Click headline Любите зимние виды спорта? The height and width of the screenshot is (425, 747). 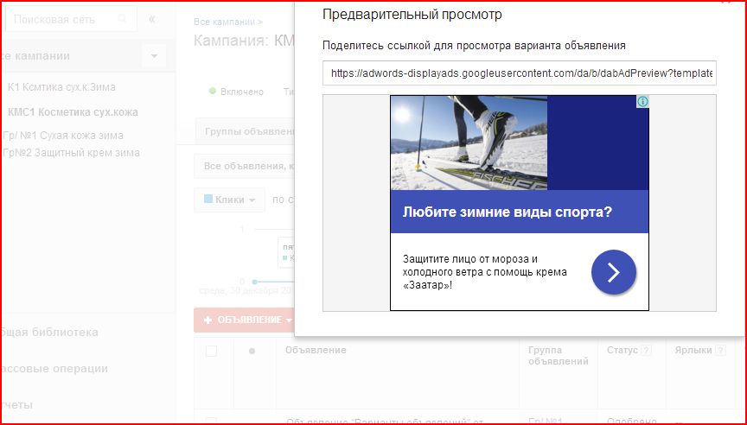point(507,212)
